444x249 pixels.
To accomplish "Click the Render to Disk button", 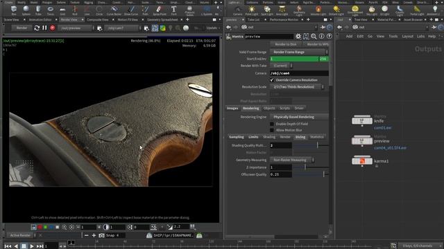I will 285,44.
